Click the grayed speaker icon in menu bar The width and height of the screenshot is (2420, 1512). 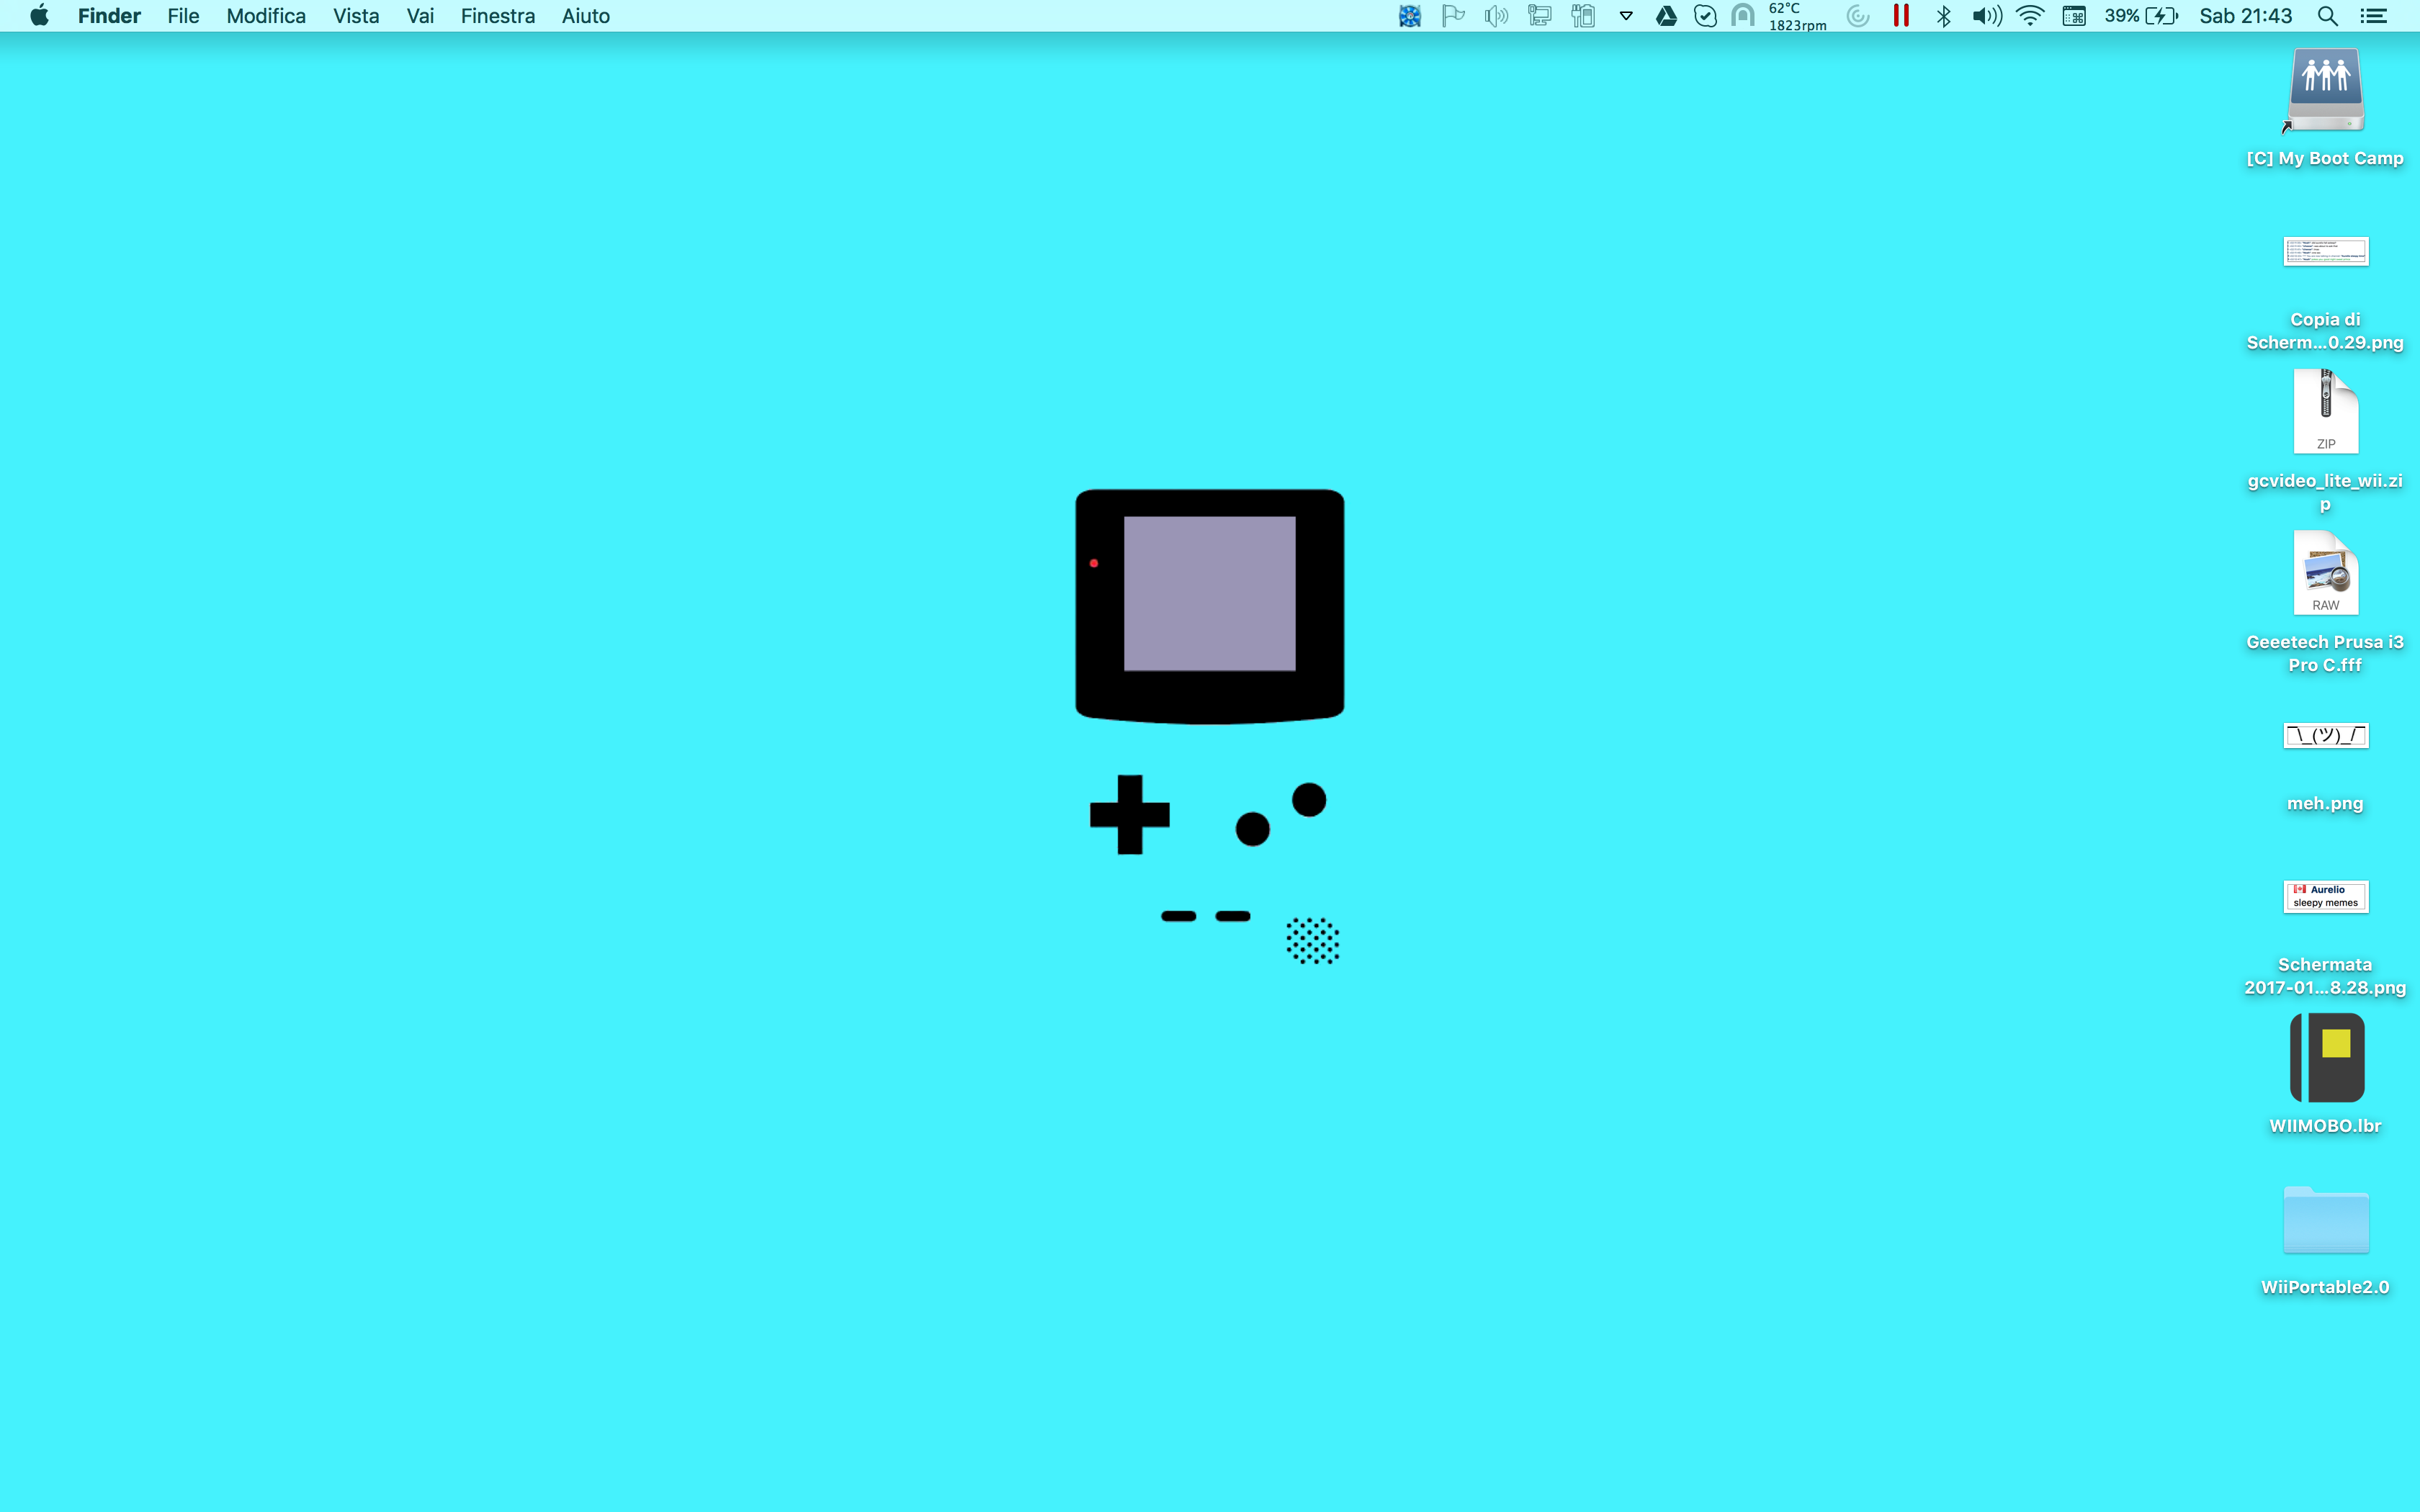(1496, 16)
